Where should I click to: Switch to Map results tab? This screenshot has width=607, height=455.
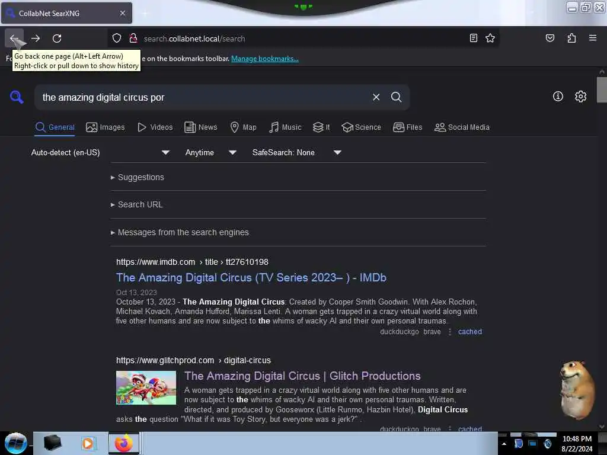click(x=243, y=127)
